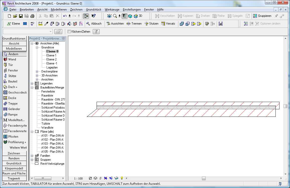
Task: Click the 1 : 100 view scale
Action: [x=79, y=178]
